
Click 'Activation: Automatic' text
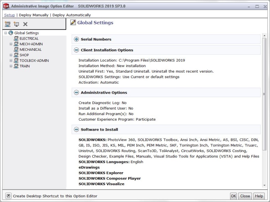(x=99, y=82)
